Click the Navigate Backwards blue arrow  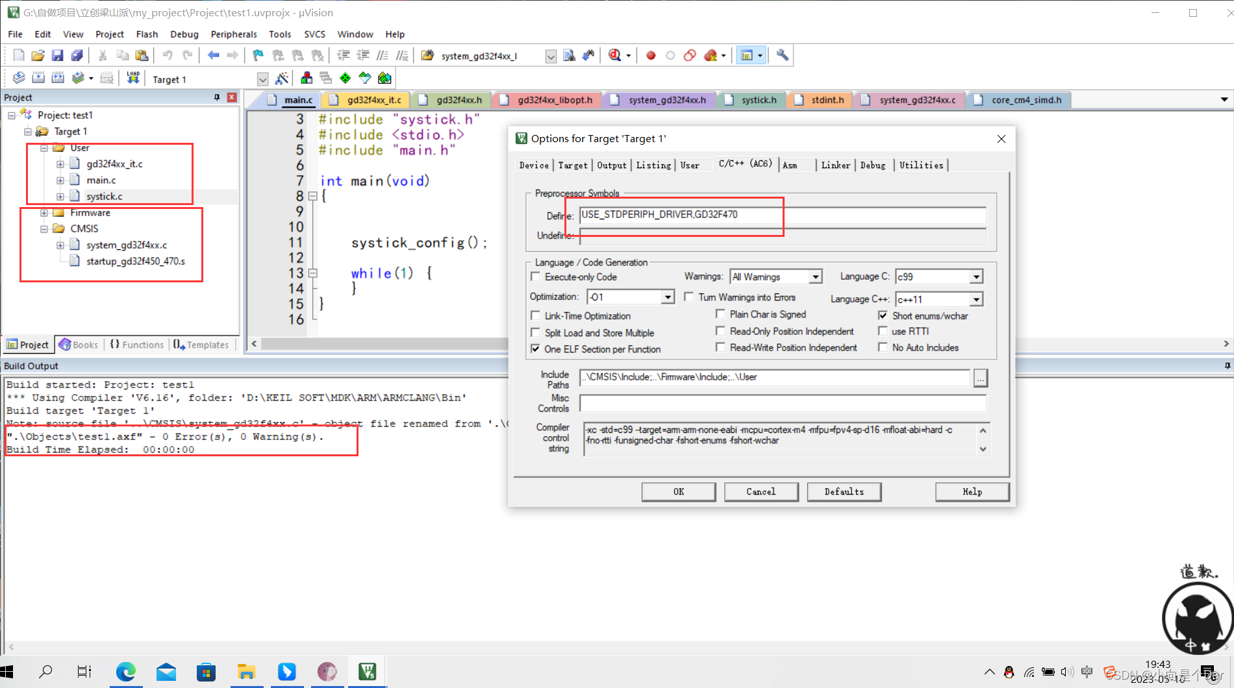tap(213, 56)
